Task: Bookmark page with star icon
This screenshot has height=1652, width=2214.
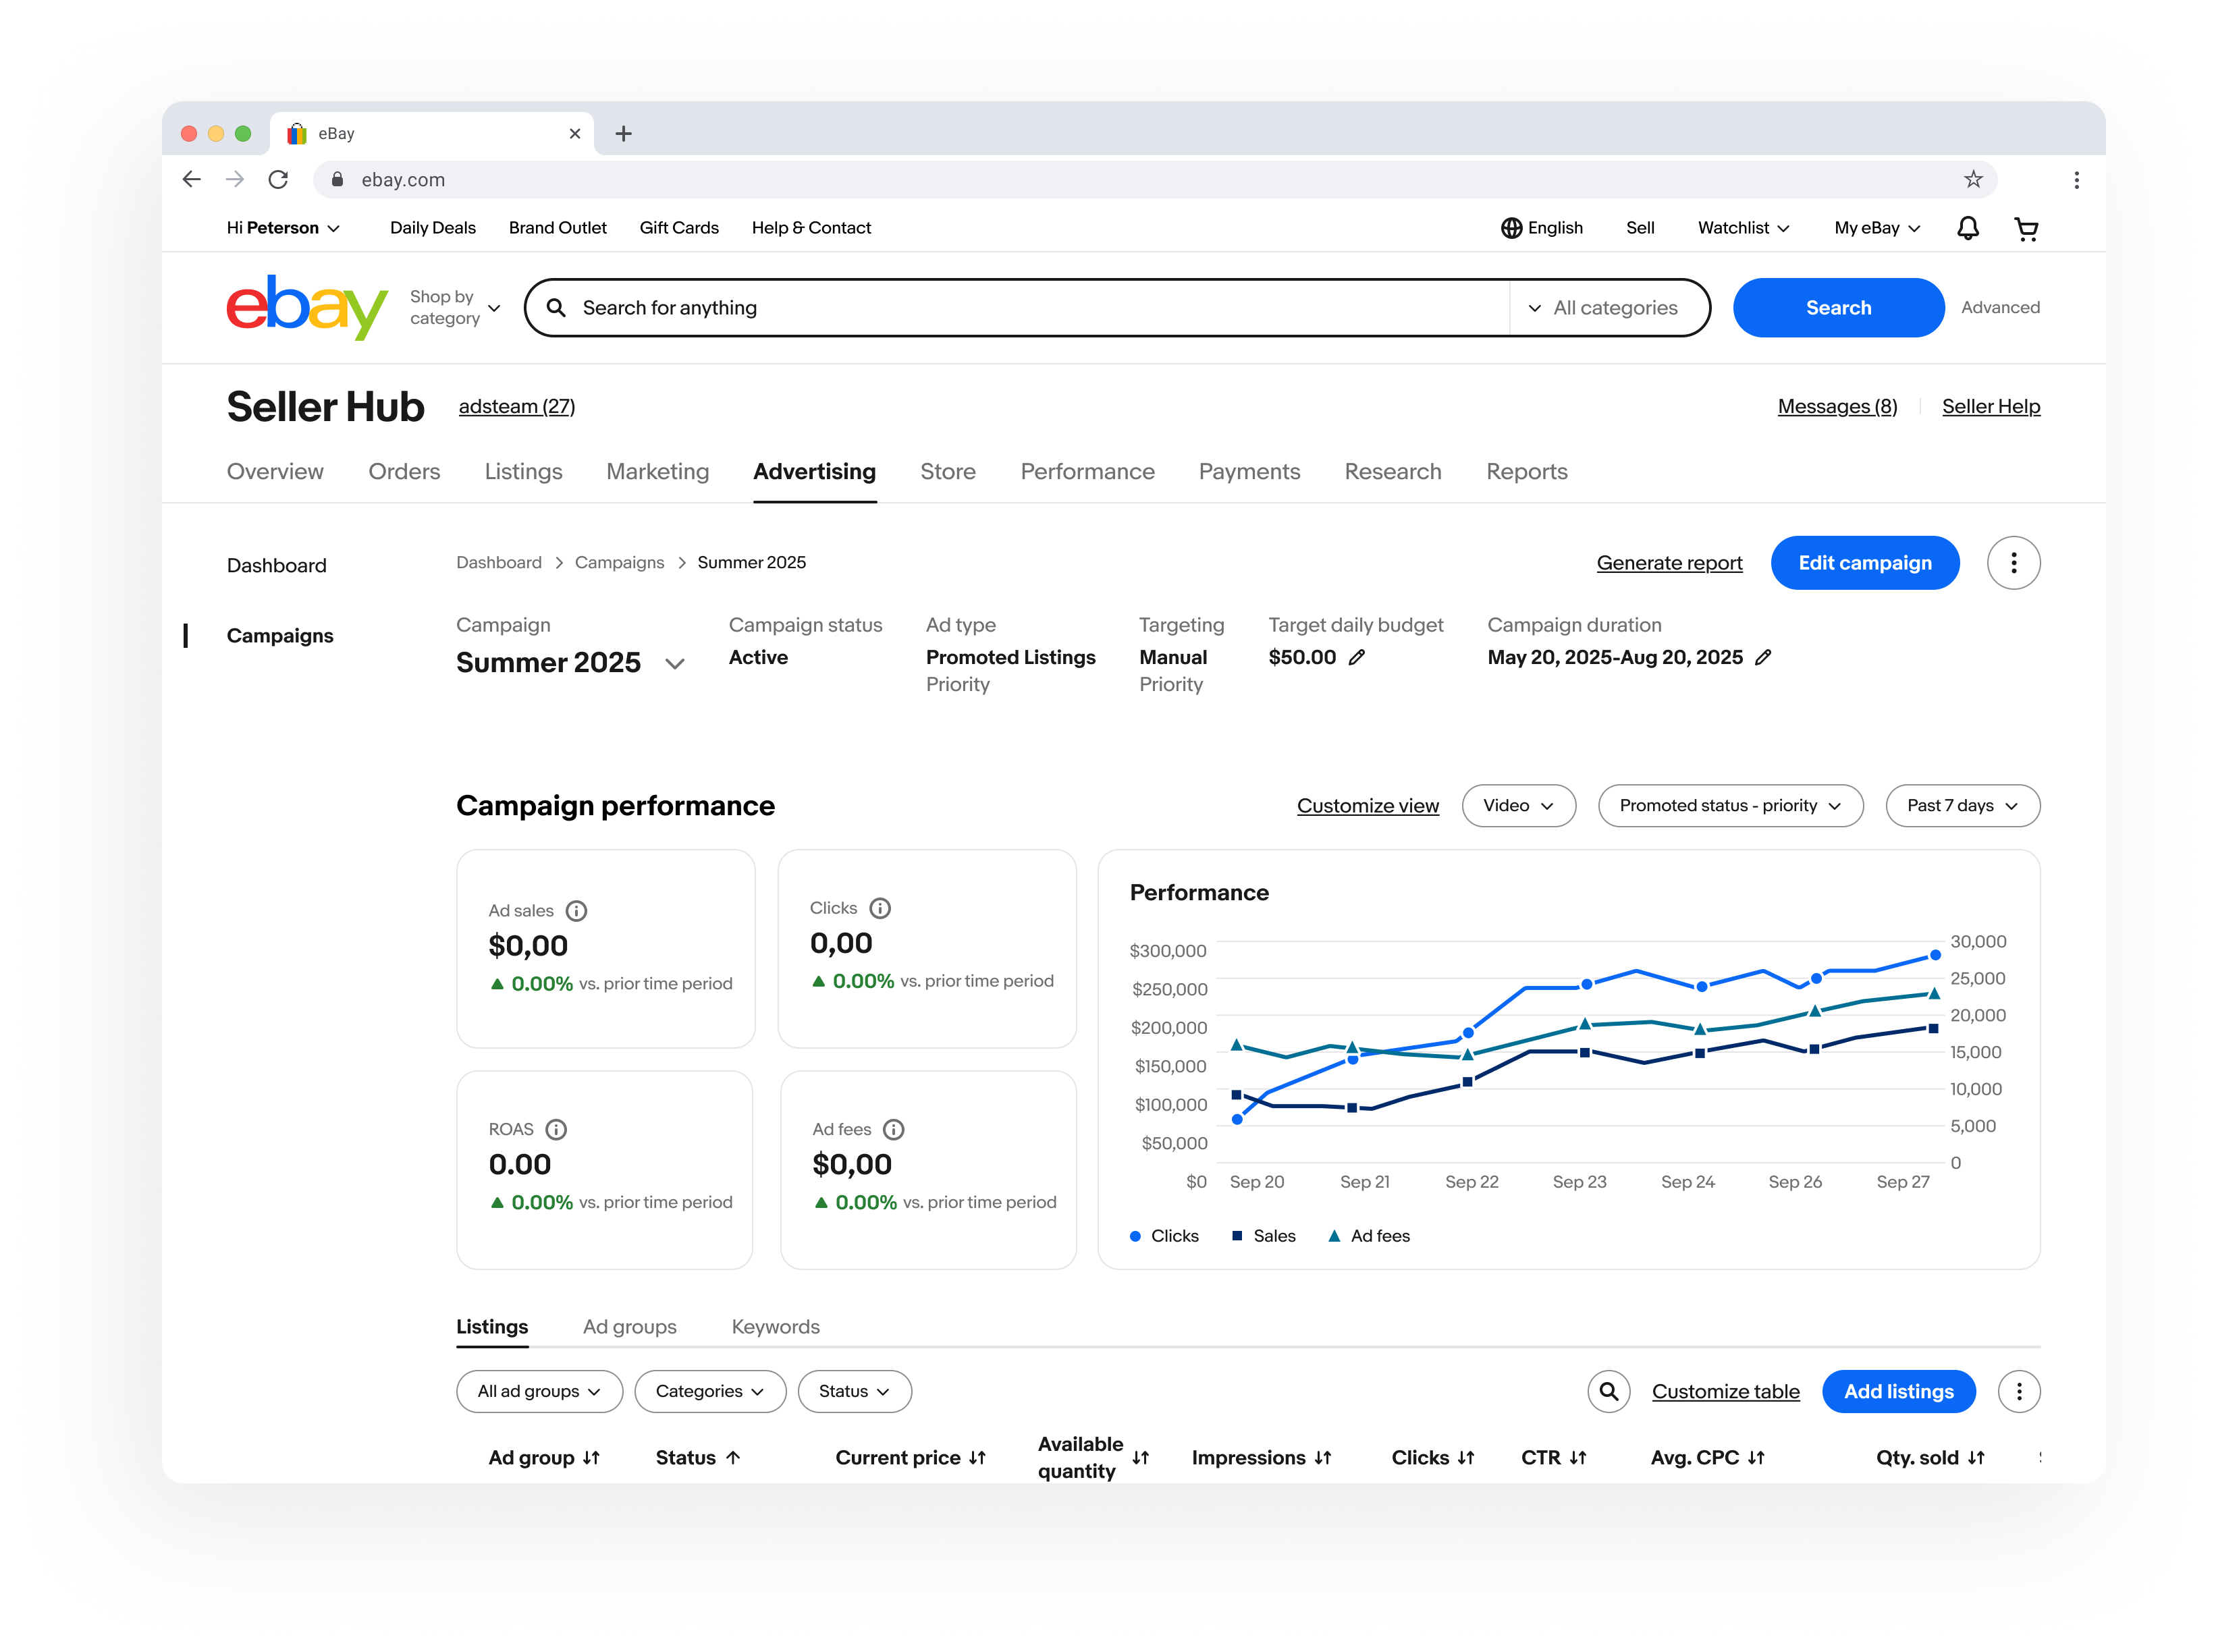Action: 1972,179
